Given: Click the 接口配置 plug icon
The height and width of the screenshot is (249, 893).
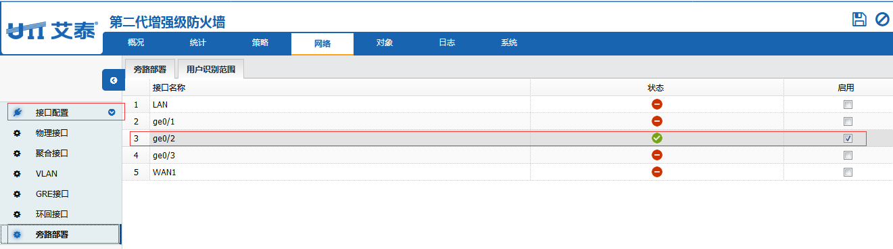Looking at the screenshot, I should tap(18, 112).
